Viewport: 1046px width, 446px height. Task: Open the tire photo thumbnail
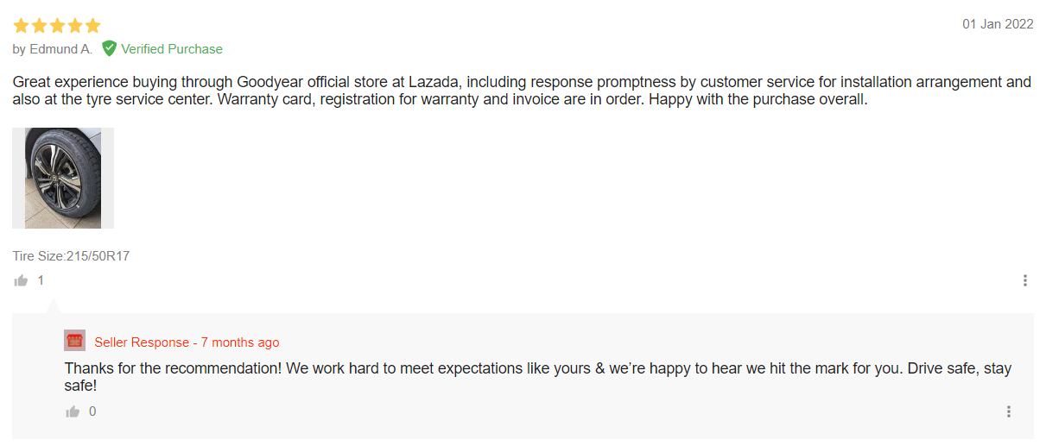tap(63, 178)
